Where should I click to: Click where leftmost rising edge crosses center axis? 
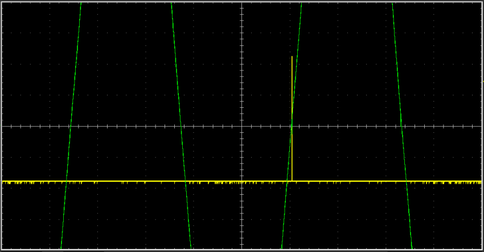(70, 126)
